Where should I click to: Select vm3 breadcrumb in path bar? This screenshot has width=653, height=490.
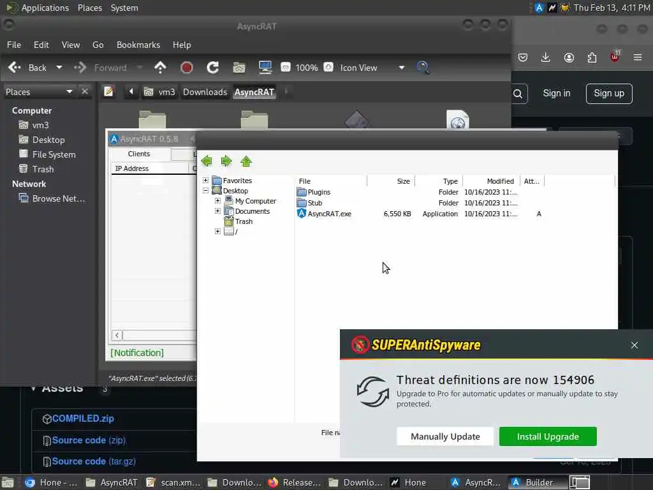[160, 92]
